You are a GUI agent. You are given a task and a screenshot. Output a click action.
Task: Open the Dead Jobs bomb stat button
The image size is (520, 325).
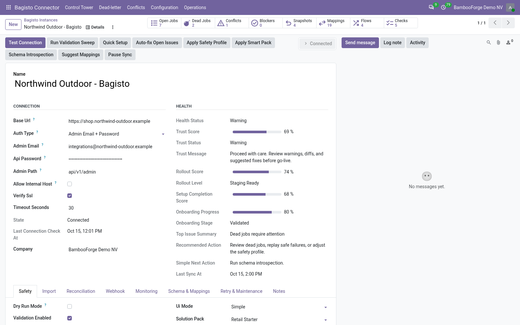(x=198, y=23)
